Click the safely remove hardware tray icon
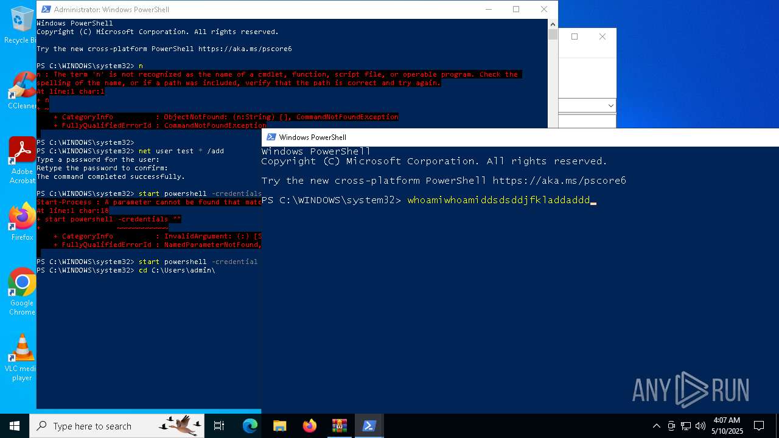 [671, 426]
